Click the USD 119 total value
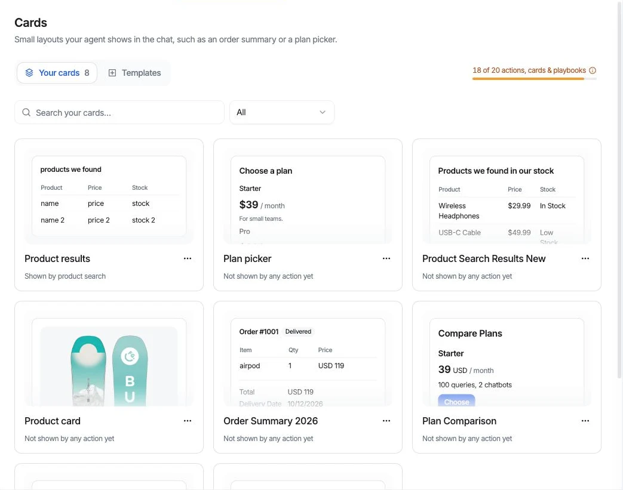623x490 pixels. (x=300, y=392)
